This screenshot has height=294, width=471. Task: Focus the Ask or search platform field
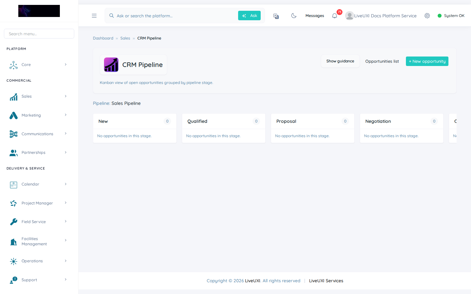176,16
